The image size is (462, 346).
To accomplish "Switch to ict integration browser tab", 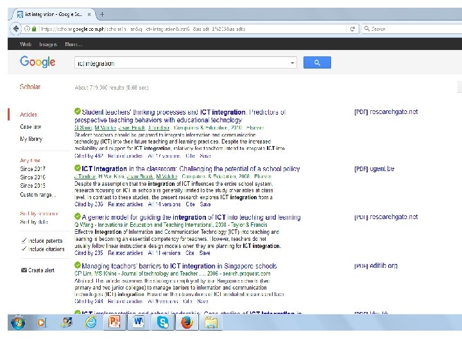I will (x=53, y=14).
